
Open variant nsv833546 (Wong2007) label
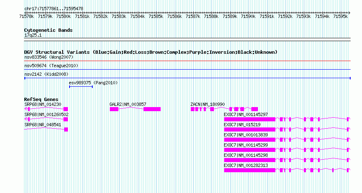click(49, 57)
